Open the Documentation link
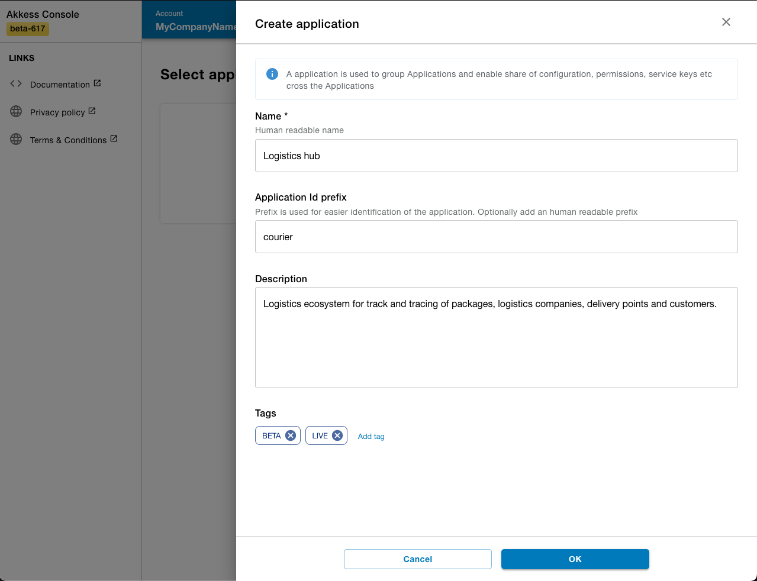Image resolution: width=757 pixels, height=581 pixels. point(59,84)
